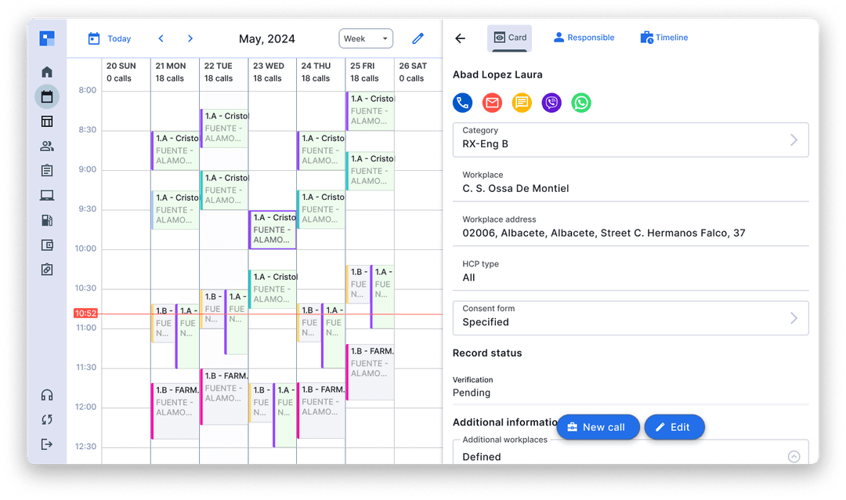The height and width of the screenshot is (500, 846).
Task: Click the app logo at sidebar top
Action: (x=47, y=38)
